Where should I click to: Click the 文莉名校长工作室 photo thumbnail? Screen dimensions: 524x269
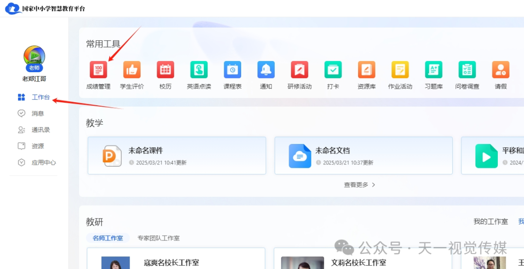point(302,263)
